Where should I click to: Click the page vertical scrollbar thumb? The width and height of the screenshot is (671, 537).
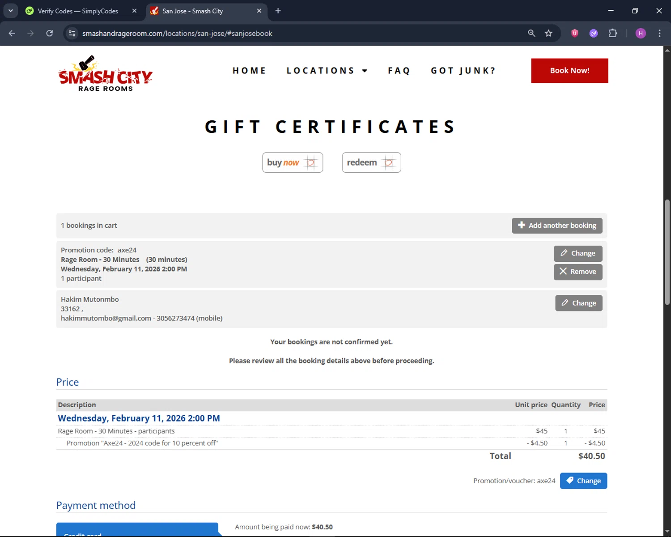667,252
